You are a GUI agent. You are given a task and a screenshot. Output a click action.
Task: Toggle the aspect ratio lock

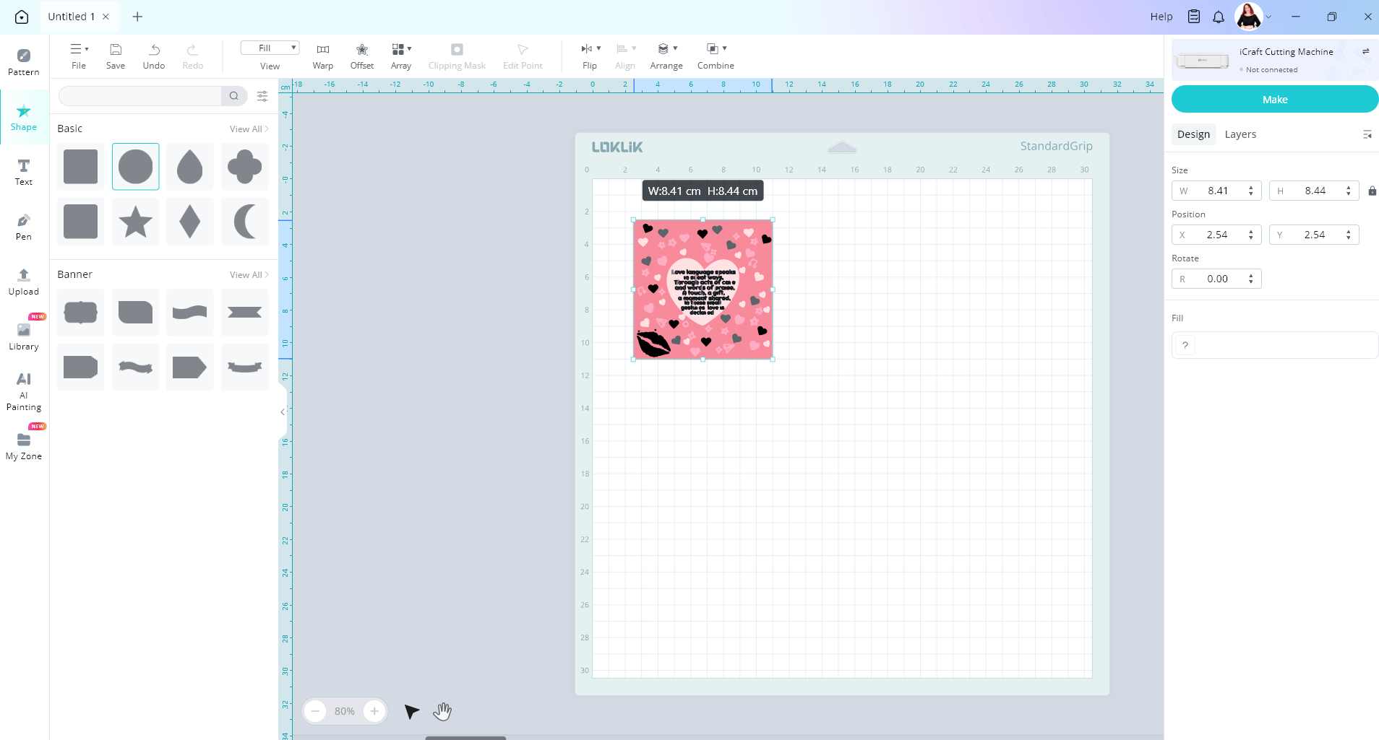click(x=1372, y=191)
